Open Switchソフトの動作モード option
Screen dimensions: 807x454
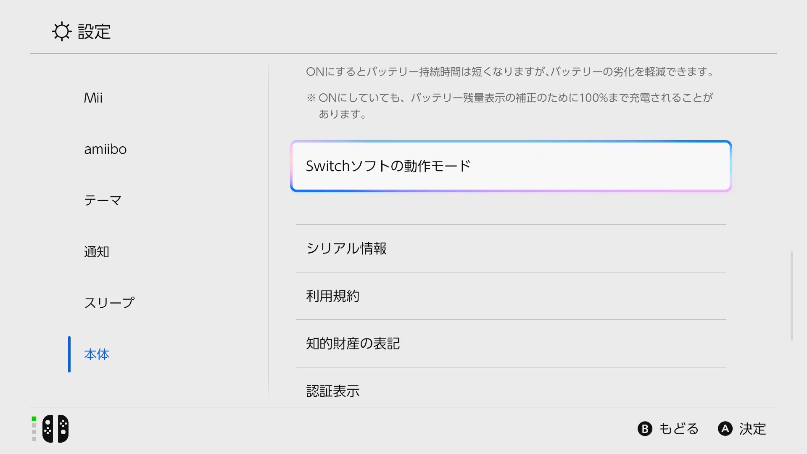(510, 166)
